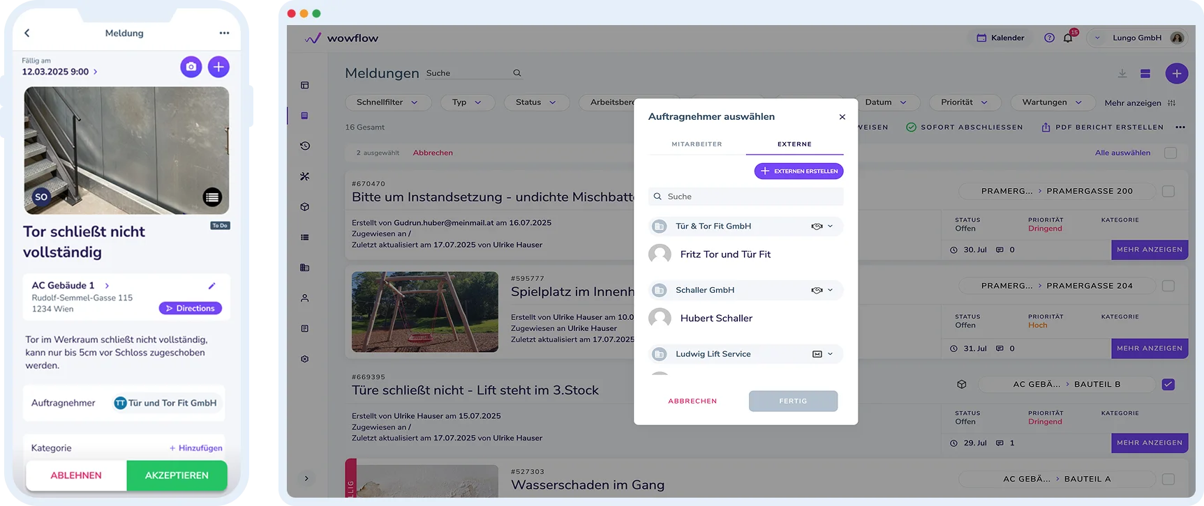This screenshot has width=1204, height=506.
Task: Click the download icon above the list
Action: (1122, 73)
